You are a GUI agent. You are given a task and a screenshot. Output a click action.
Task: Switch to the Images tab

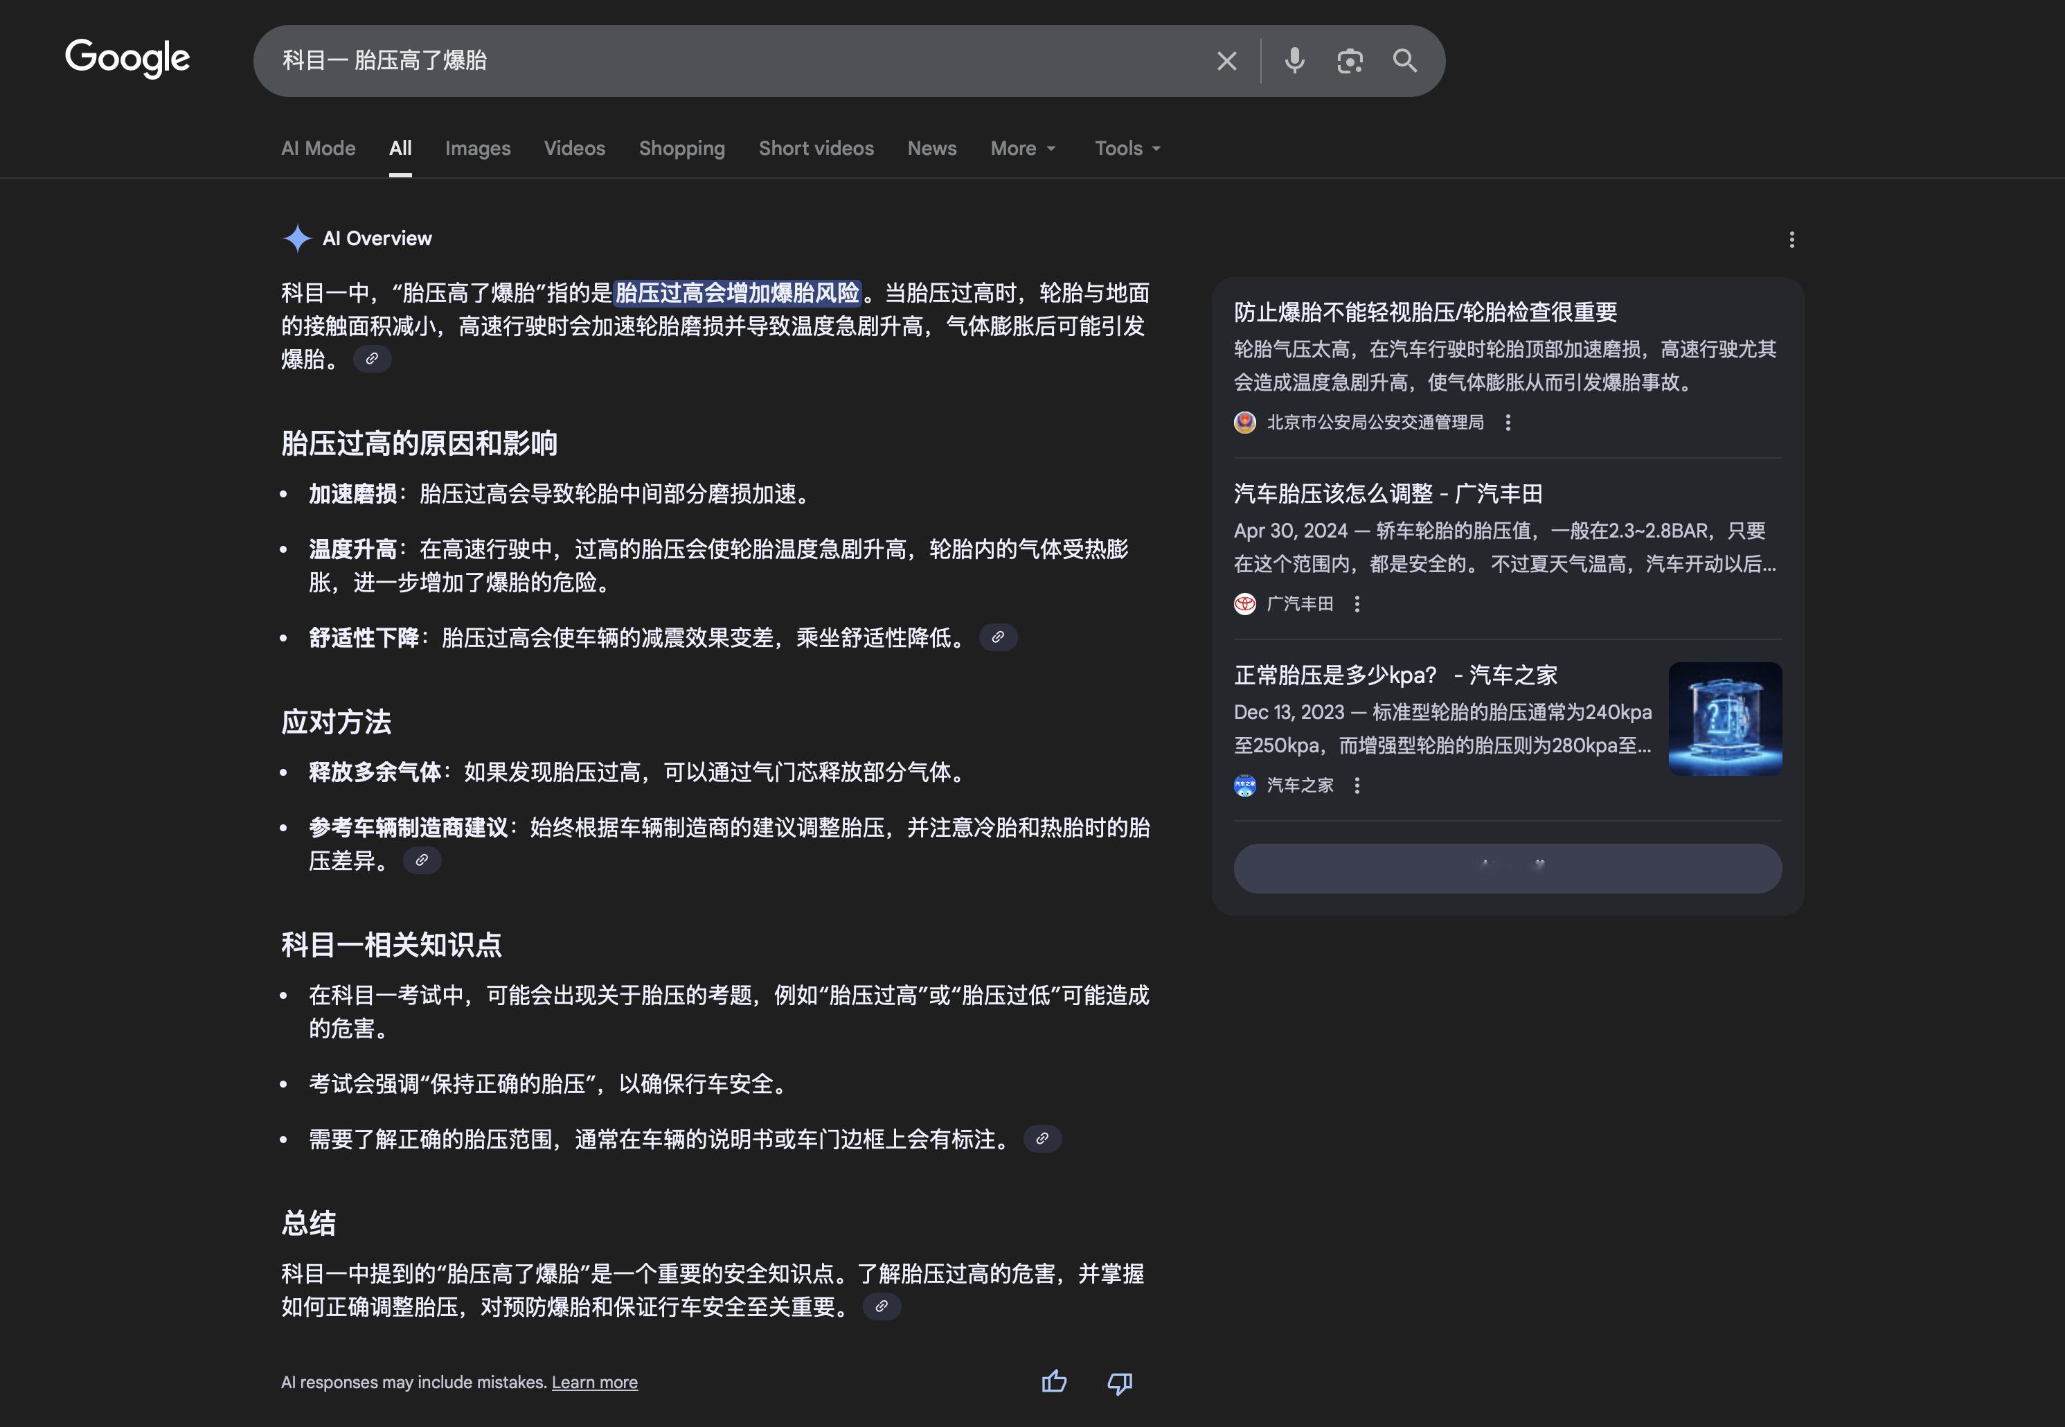[477, 148]
